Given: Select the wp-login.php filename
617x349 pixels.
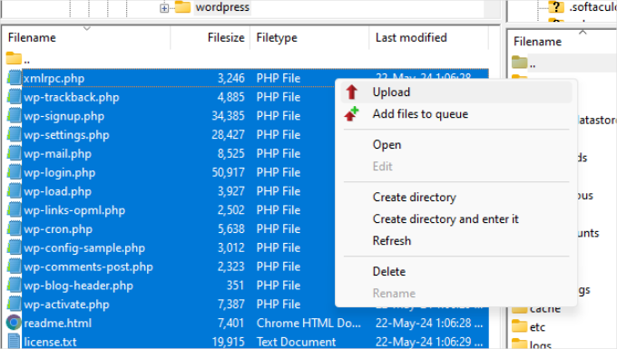Looking at the screenshot, I should (60, 172).
